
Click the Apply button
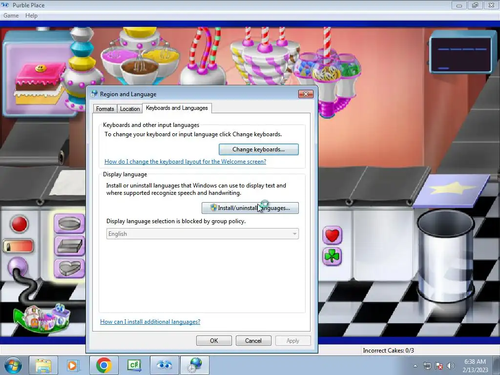293,340
